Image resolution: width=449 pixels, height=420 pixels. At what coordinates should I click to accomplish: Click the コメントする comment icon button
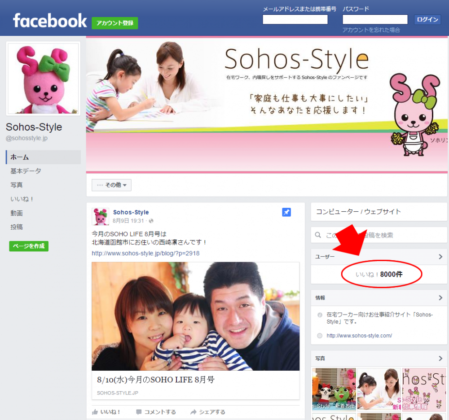click(x=156, y=412)
